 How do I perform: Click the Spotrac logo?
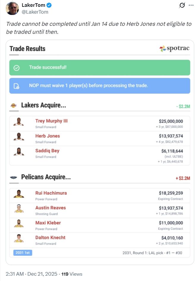point(174,48)
